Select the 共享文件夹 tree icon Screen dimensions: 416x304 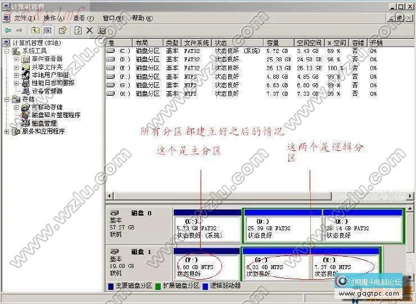tap(26, 67)
